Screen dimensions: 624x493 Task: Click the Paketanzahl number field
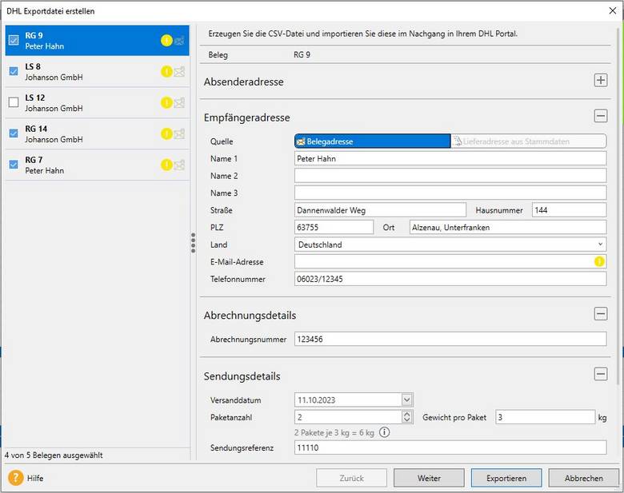tap(348, 417)
